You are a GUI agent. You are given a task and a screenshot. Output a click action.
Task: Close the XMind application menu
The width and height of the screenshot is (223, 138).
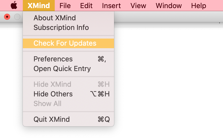(x=39, y=6)
